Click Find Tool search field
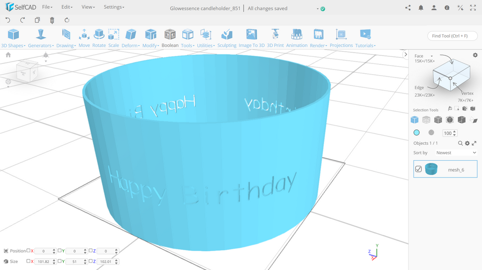 pyautogui.click(x=452, y=36)
